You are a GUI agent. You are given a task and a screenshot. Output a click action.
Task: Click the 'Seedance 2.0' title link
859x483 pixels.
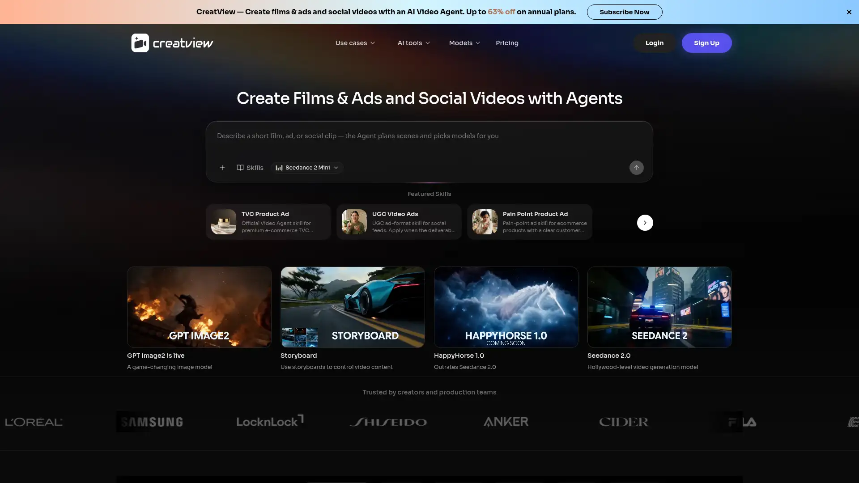609,356
